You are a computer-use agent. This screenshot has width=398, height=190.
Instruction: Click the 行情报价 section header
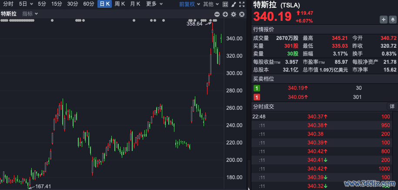(x=264, y=29)
